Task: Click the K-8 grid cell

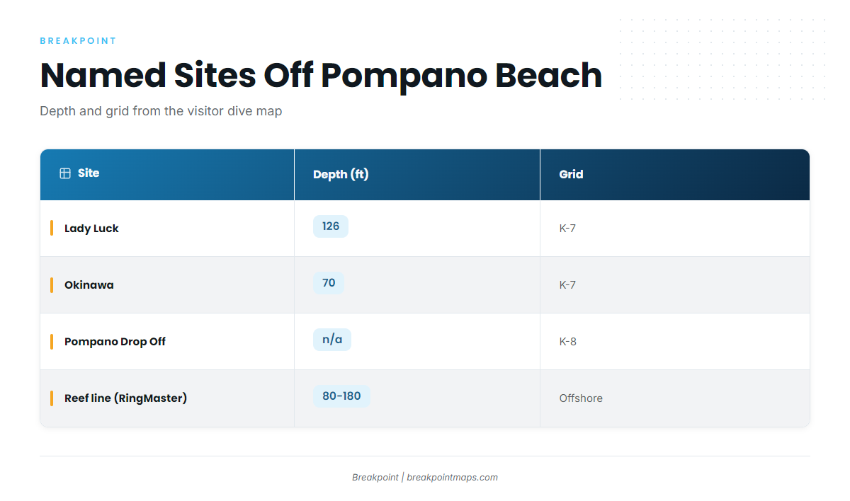Action: (x=567, y=342)
